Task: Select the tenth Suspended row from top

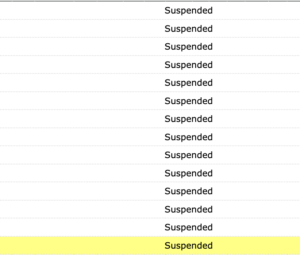Action: click(x=188, y=173)
